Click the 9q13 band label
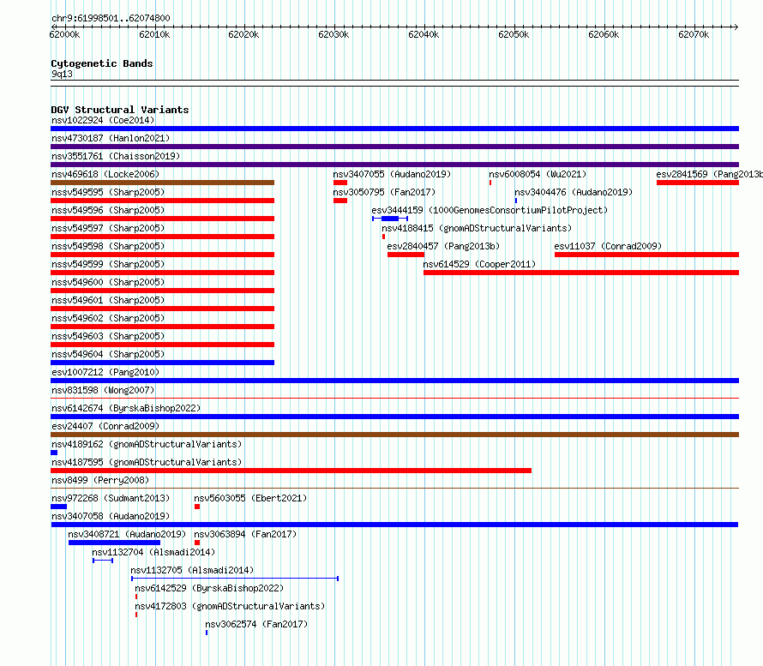 point(62,74)
